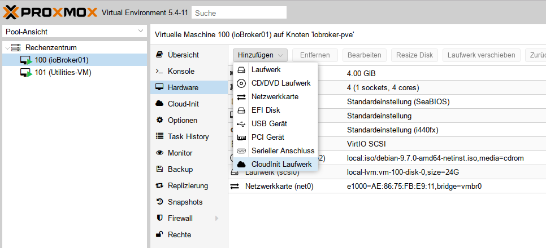Click the retweet icon beside Replizierung
The image size is (546, 248).
point(159,185)
